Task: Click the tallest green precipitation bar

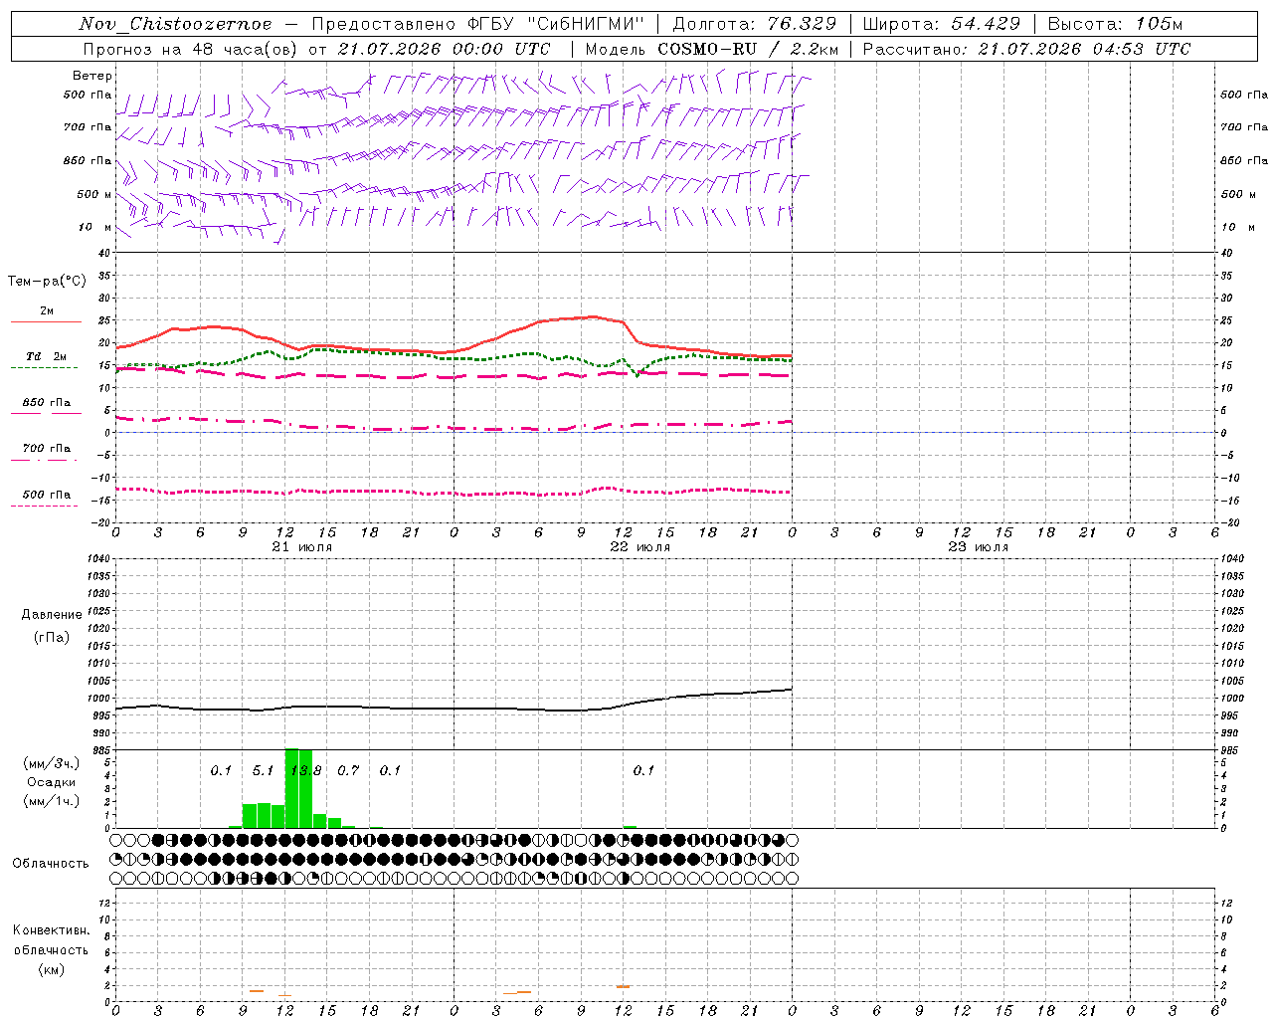Action: click(292, 788)
